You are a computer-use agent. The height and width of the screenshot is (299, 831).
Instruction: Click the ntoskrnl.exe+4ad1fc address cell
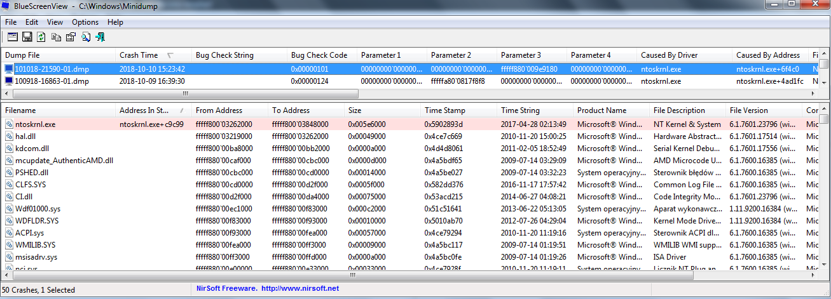coord(769,81)
